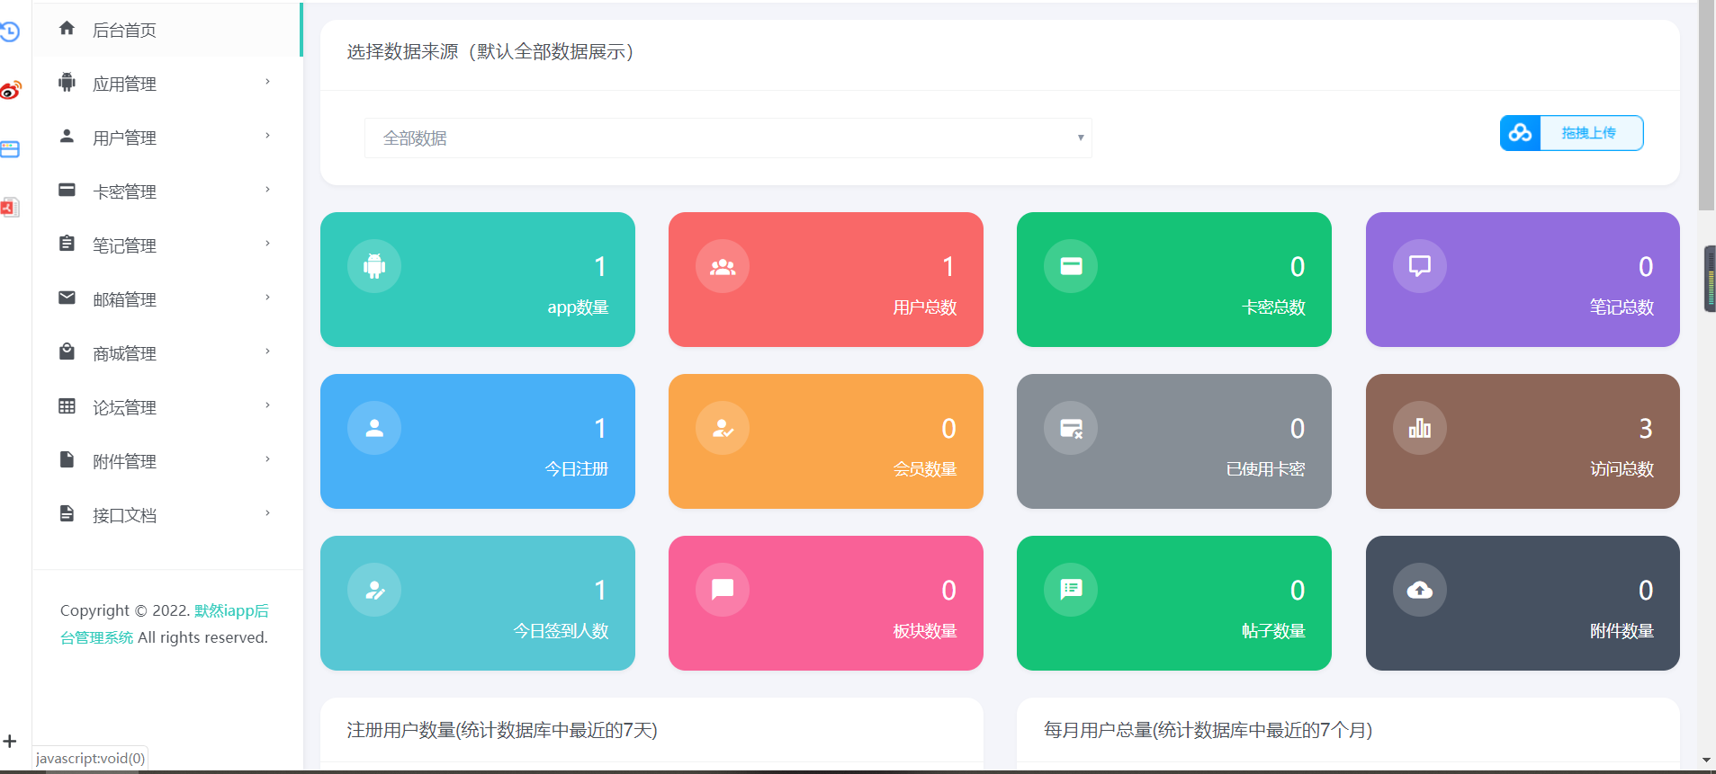This screenshot has height=774, width=1716.
Task: Click the clipboard icon beside 笔记管理
Action: (67, 244)
